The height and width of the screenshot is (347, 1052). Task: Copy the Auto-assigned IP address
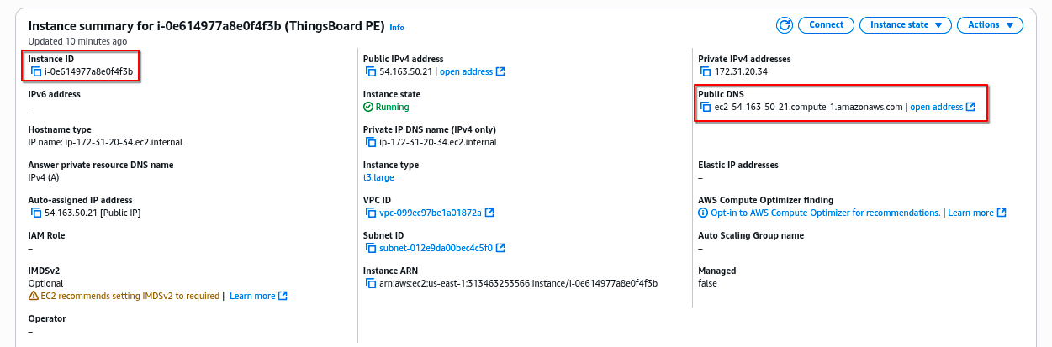click(x=36, y=213)
